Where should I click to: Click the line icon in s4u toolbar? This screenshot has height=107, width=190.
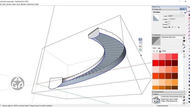tap(181, 12)
